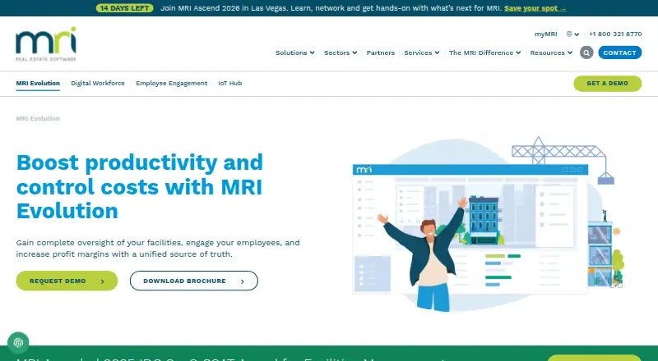This screenshot has height=361, width=658.
Task: Click the MRI Real Estate Software logo
Action: [46, 44]
